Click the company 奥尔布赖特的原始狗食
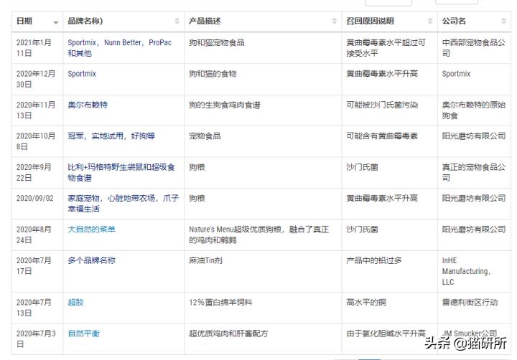Viewport: 517px width, 360px height. point(474,110)
